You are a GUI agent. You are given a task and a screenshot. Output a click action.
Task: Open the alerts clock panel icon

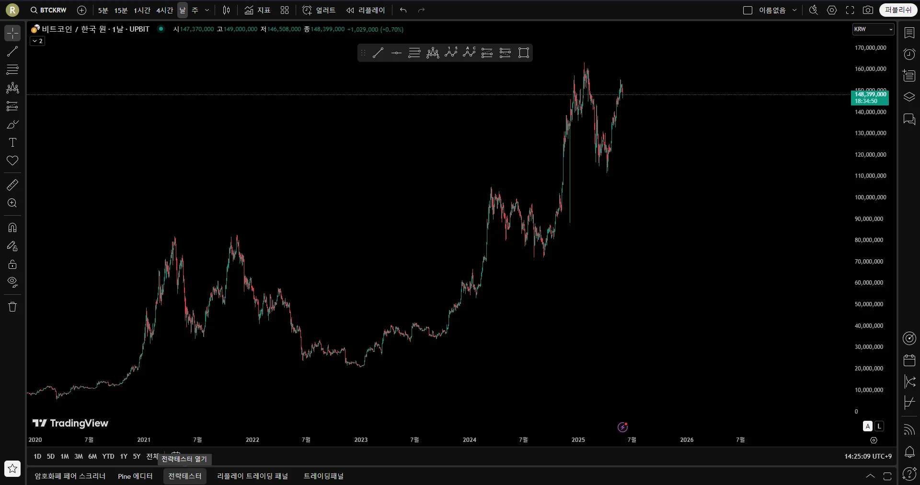pos(909,54)
